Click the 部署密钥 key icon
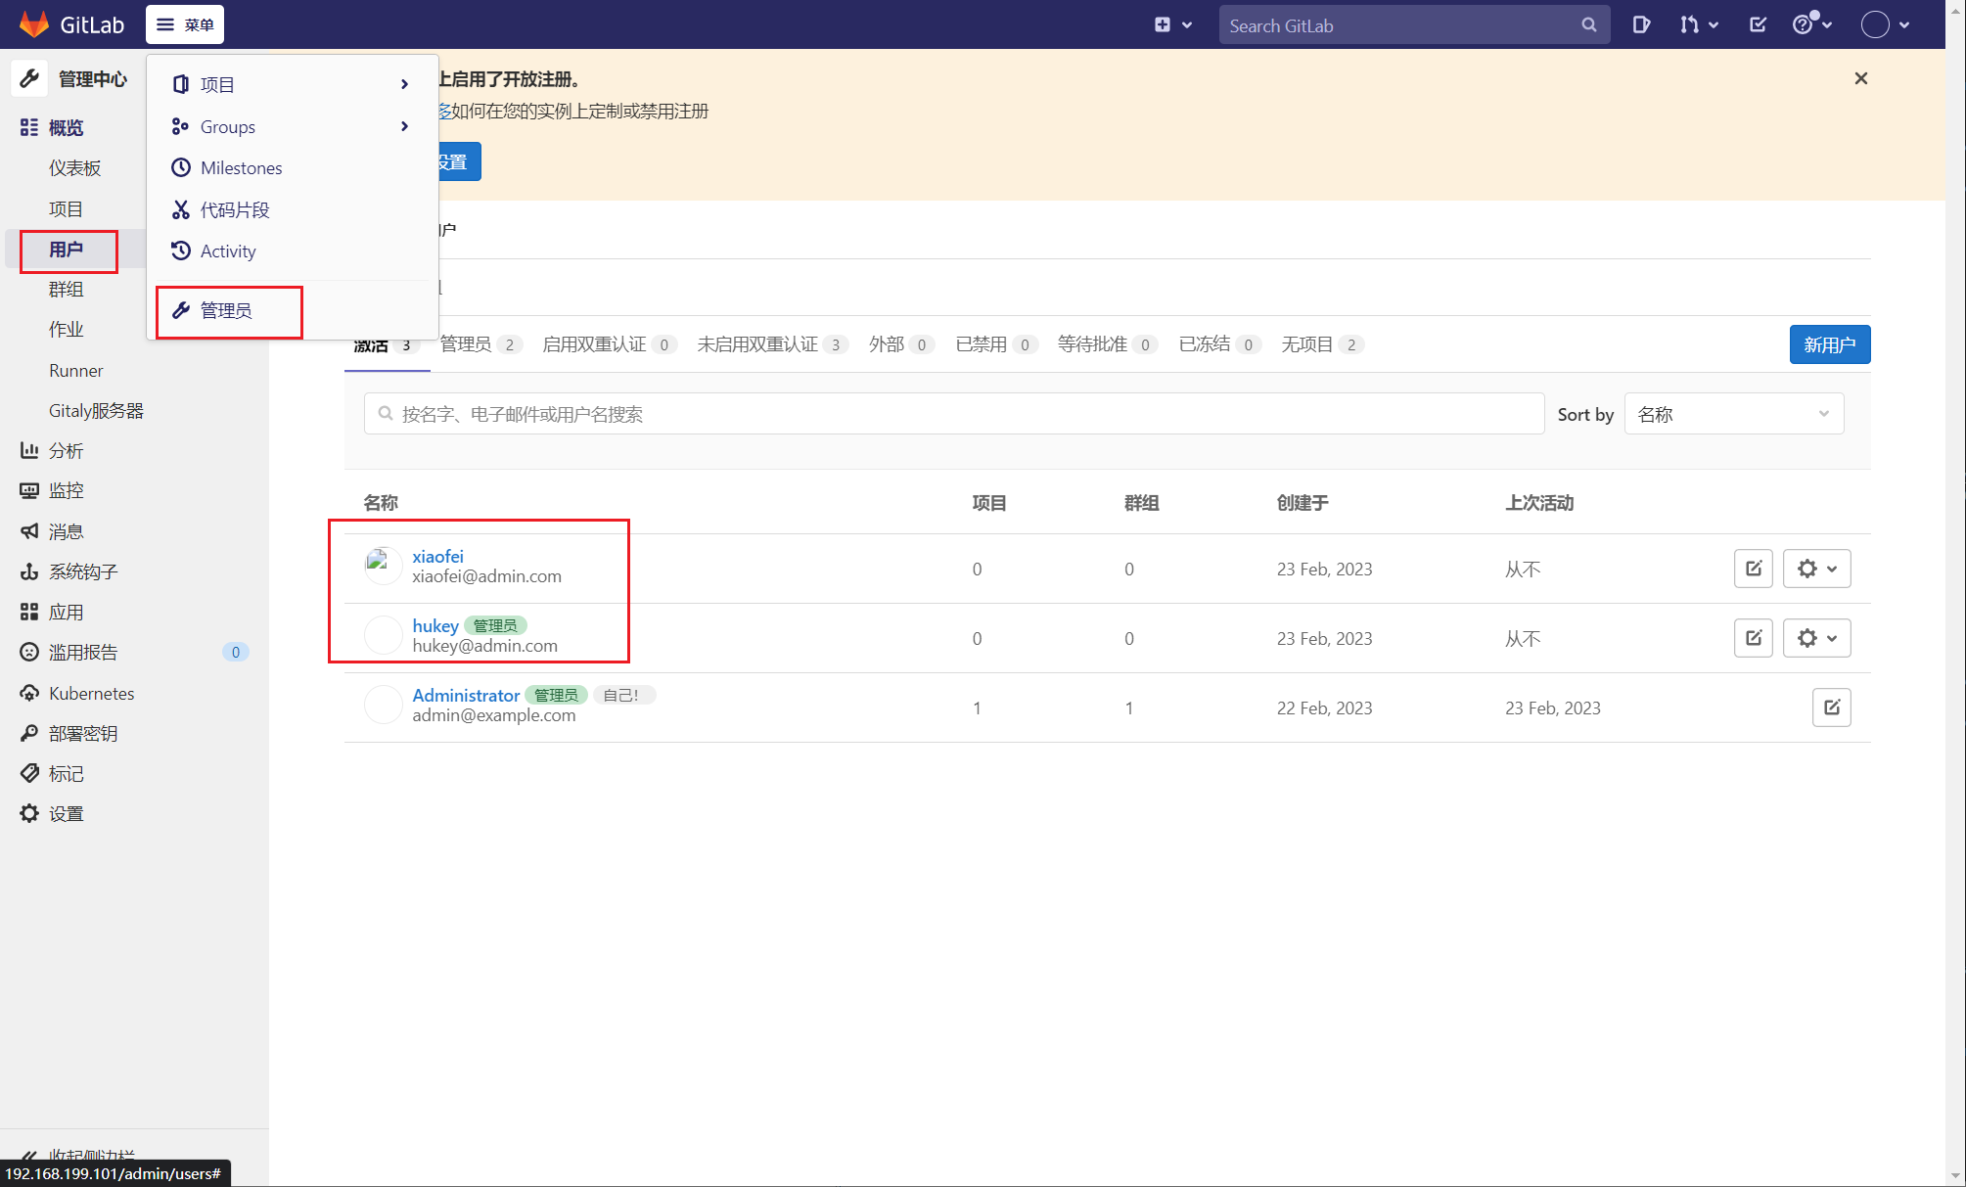The width and height of the screenshot is (1966, 1187). (29, 733)
